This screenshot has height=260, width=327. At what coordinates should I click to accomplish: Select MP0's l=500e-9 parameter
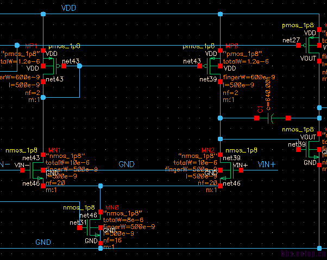238,85
